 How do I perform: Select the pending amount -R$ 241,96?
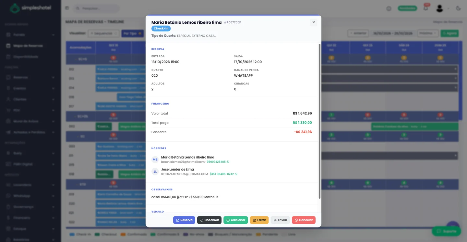303,132
